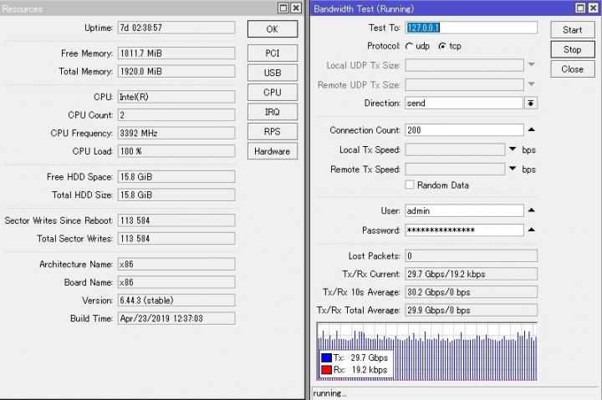Stop the running bandwidth test
This screenshot has width=602, height=400.
pos(573,49)
